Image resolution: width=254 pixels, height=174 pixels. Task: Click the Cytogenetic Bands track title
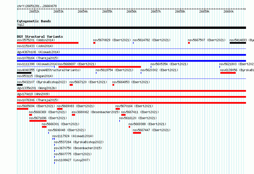(x=34, y=21)
